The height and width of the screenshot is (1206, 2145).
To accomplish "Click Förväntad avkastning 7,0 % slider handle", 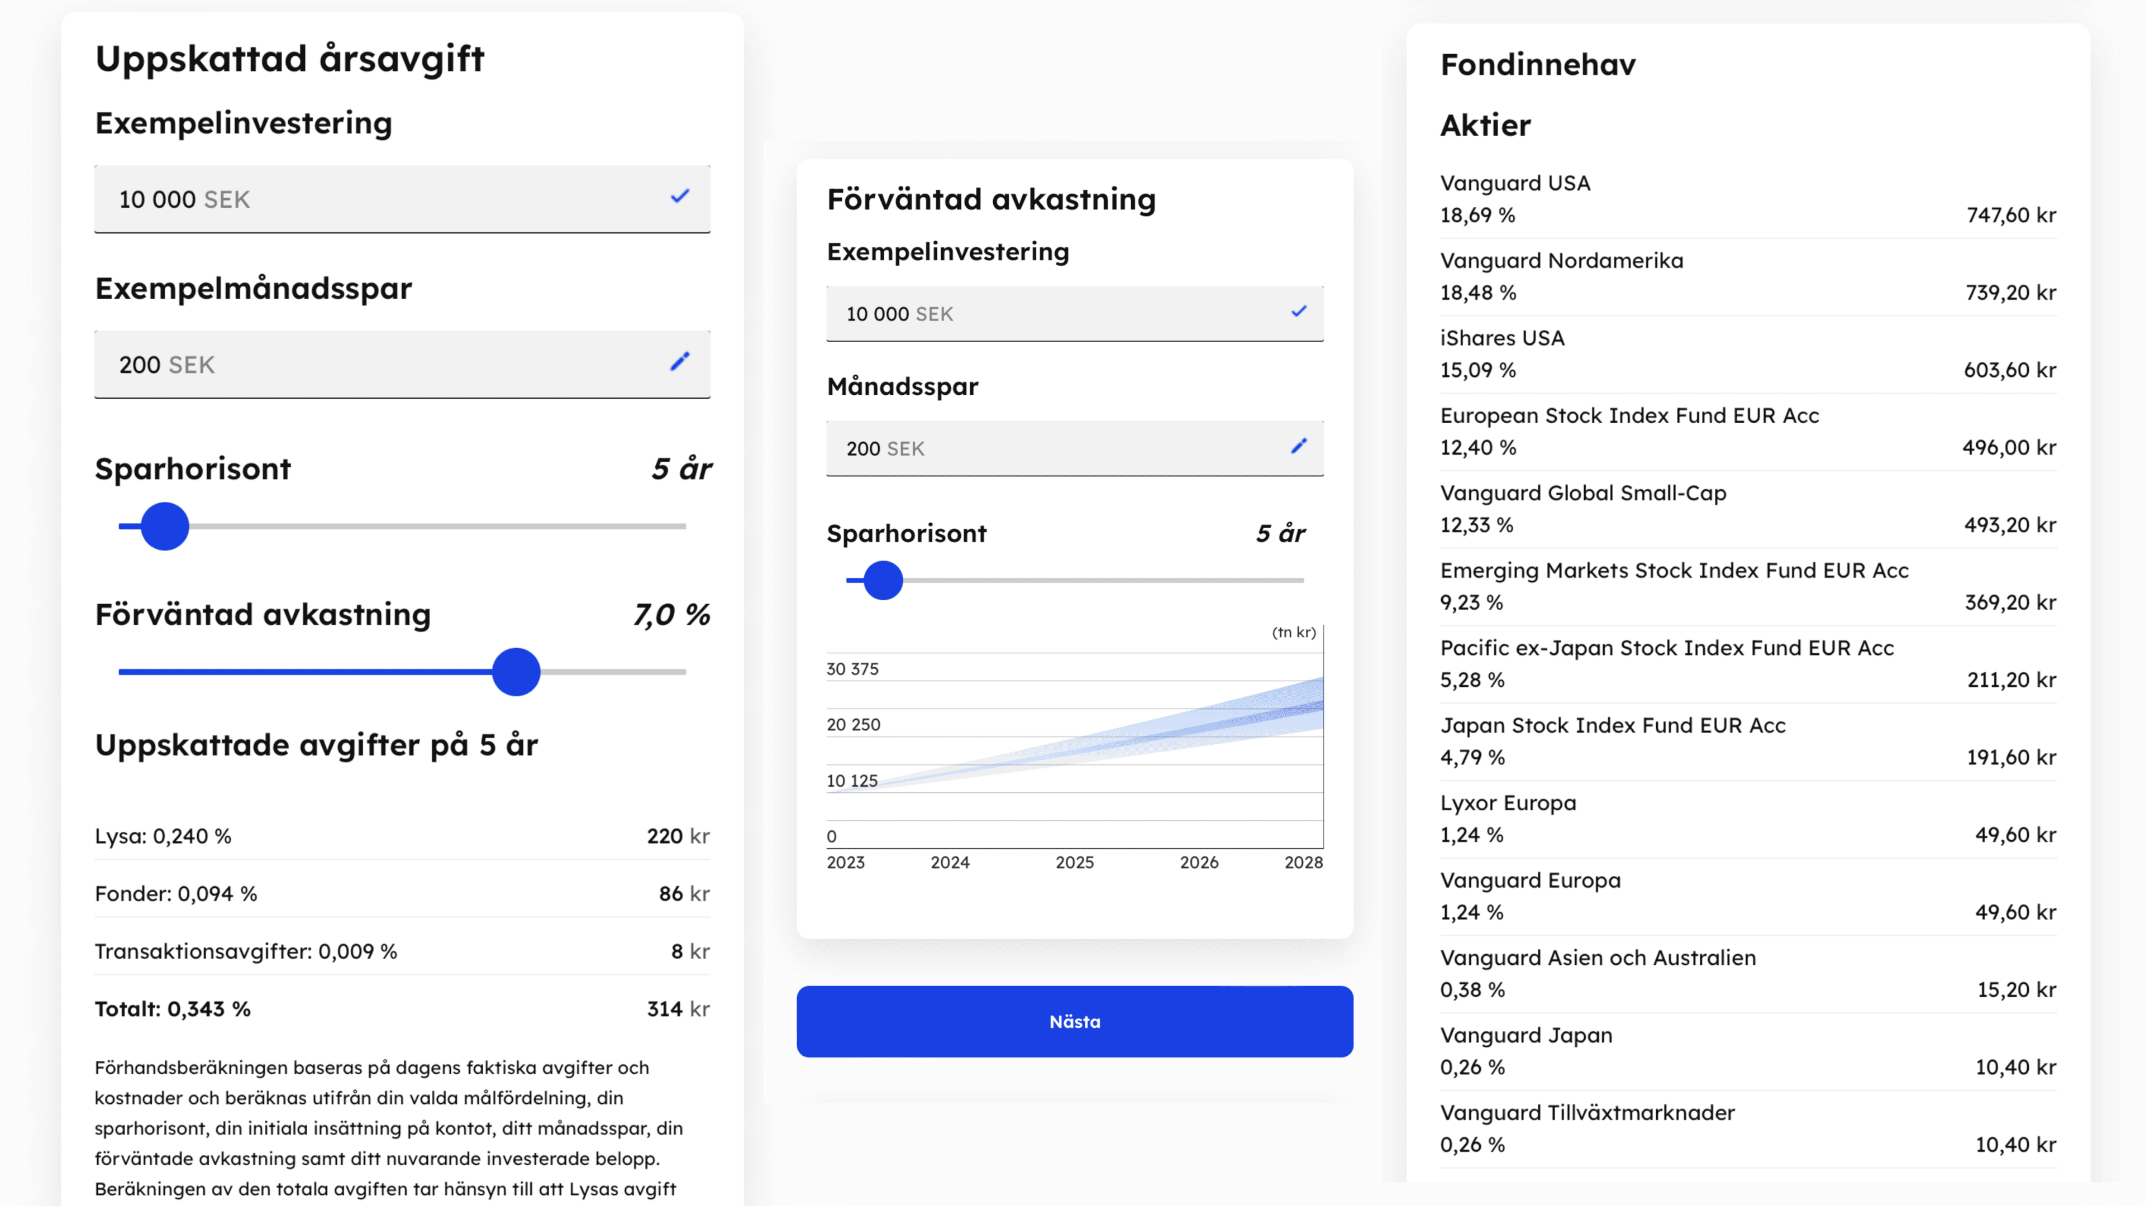I will (516, 672).
